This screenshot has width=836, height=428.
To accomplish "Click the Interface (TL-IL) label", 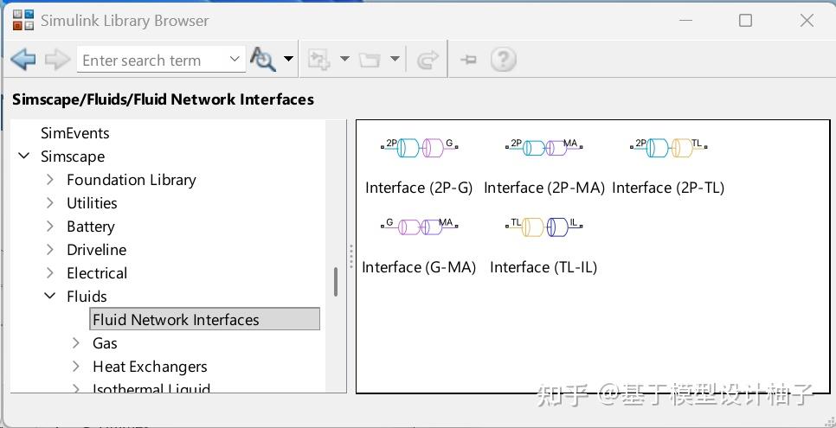I will pos(543,266).
